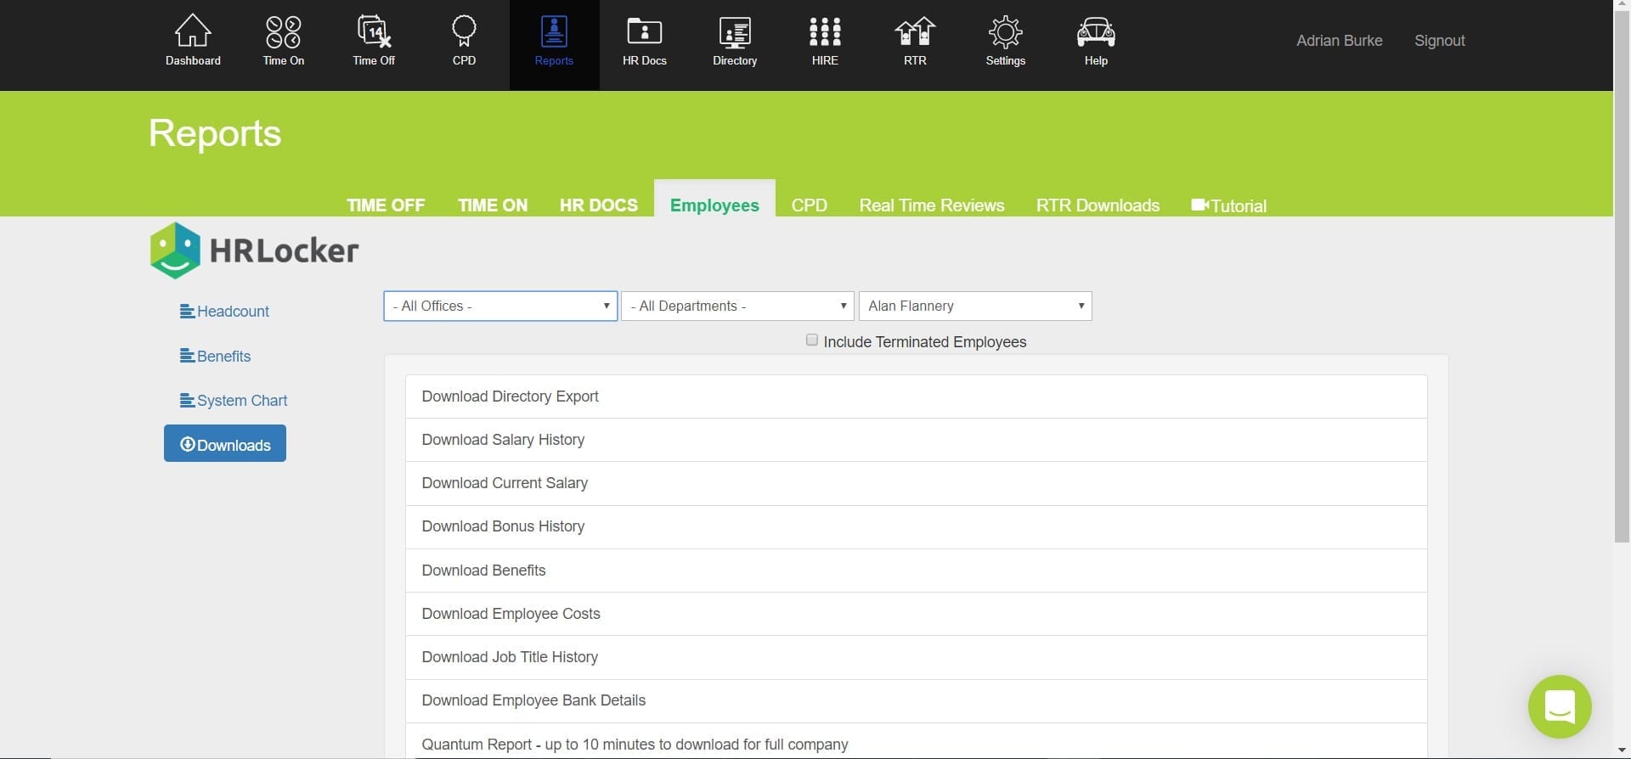Switch to the CPD reports tab
1631x759 pixels.
(809, 205)
